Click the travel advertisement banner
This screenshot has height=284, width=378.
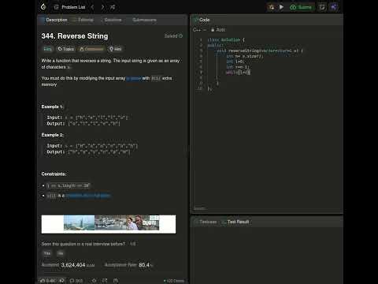(x=109, y=224)
